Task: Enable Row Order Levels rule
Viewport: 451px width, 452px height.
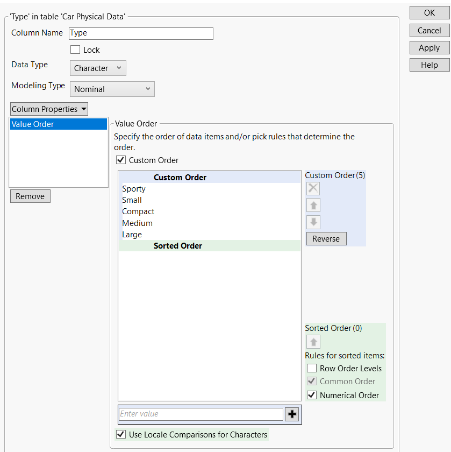Action: tap(312, 369)
